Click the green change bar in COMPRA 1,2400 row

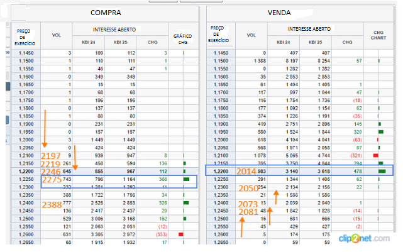pos(185,204)
